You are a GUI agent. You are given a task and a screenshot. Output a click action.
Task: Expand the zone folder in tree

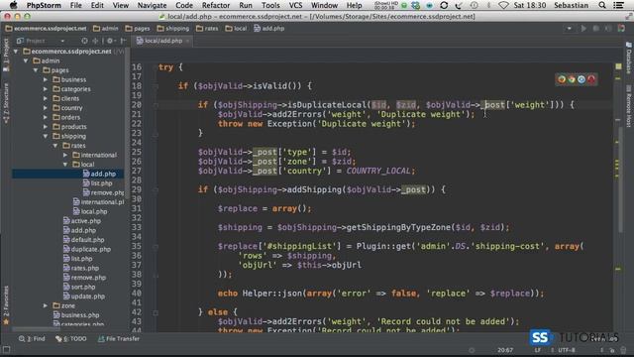(46, 305)
